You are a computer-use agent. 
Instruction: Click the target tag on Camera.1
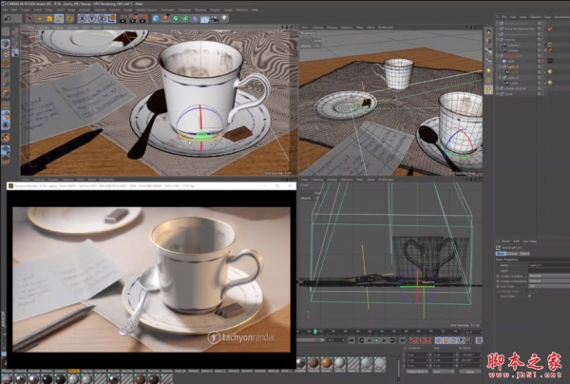(550, 45)
